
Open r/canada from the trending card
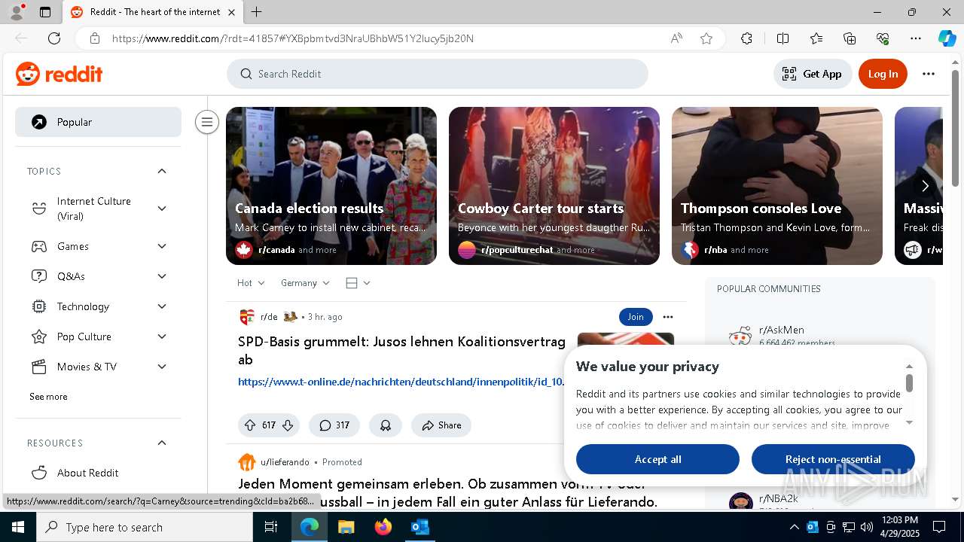click(276, 250)
